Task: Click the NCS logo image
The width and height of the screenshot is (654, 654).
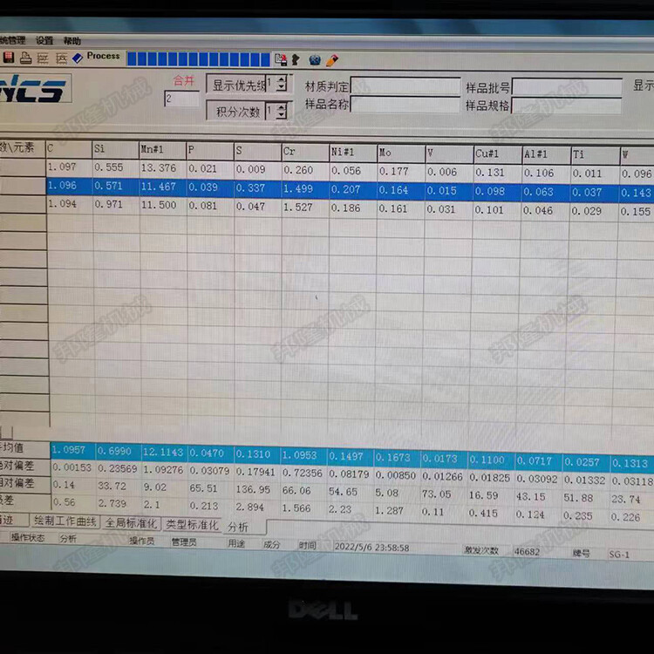Action: point(34,88)
